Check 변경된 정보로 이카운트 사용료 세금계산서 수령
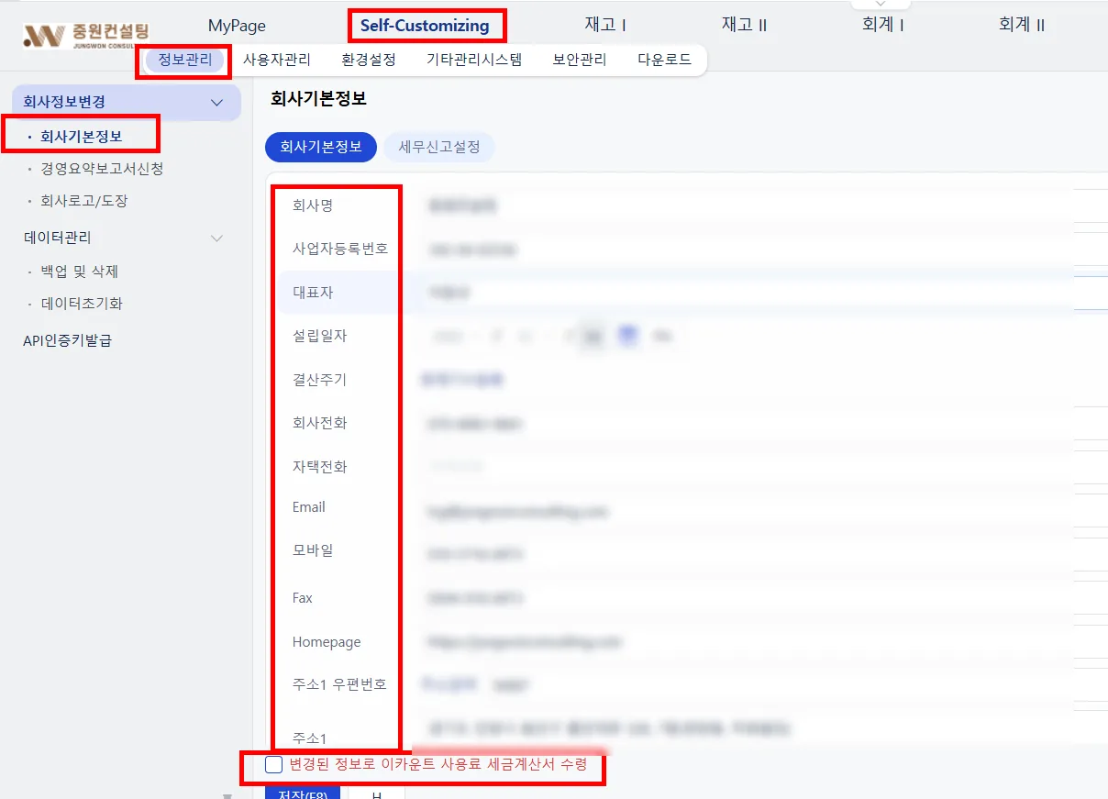The image size is (1108, 799). coord(273,764)
